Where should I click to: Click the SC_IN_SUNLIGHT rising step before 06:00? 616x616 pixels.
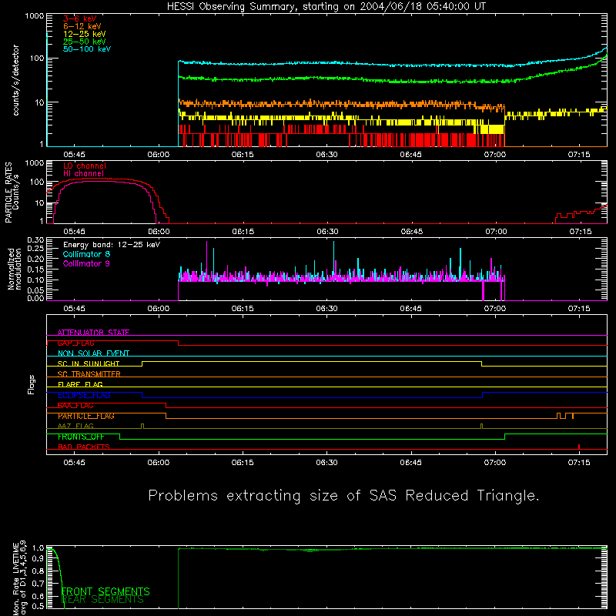(142, 363)
